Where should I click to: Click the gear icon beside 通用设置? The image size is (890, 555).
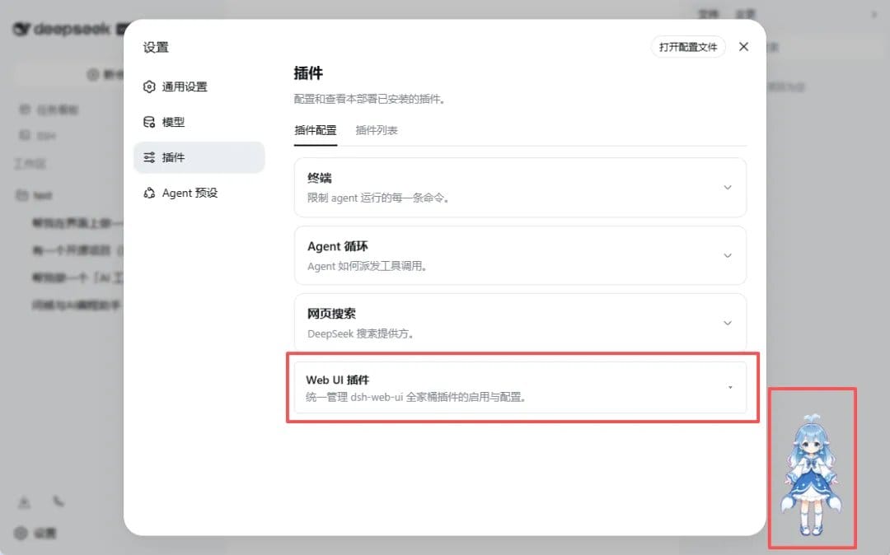pyautogui.click(x=149, y=86)
